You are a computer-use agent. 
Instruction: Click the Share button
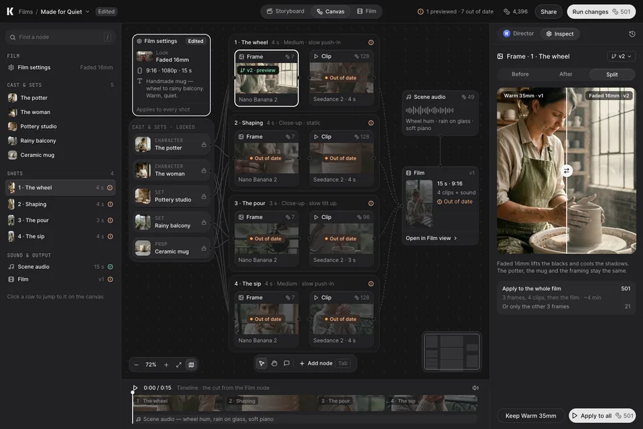tap(549, 11)
